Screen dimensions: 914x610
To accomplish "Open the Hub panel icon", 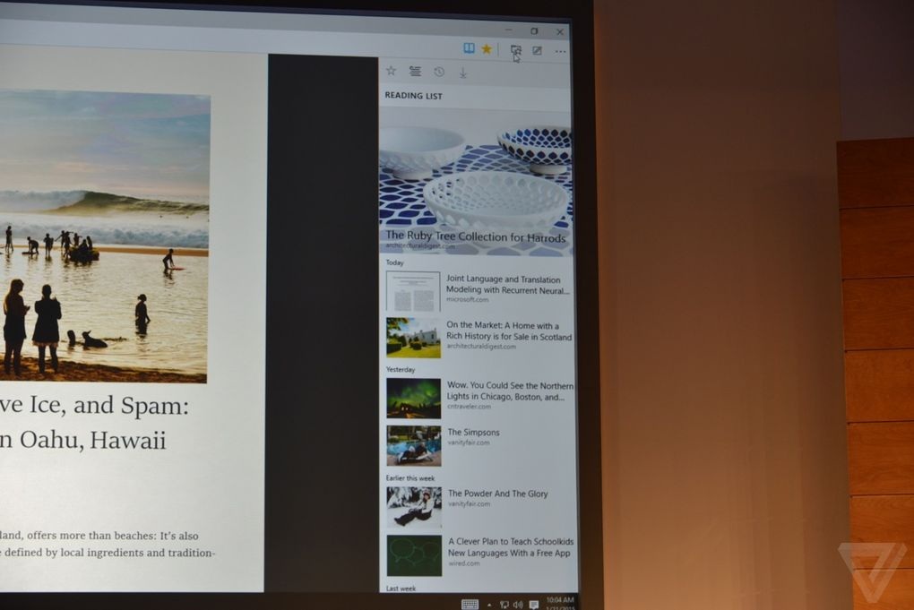I will (515, 51).
